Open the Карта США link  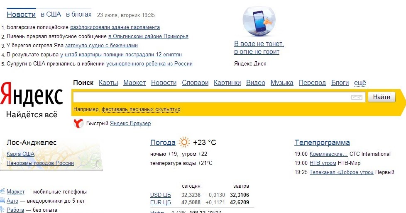pos(20,154)
